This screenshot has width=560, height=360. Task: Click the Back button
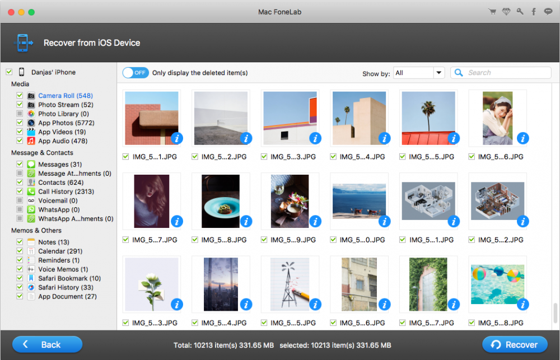pyautogui.click(x=48, y=344)
